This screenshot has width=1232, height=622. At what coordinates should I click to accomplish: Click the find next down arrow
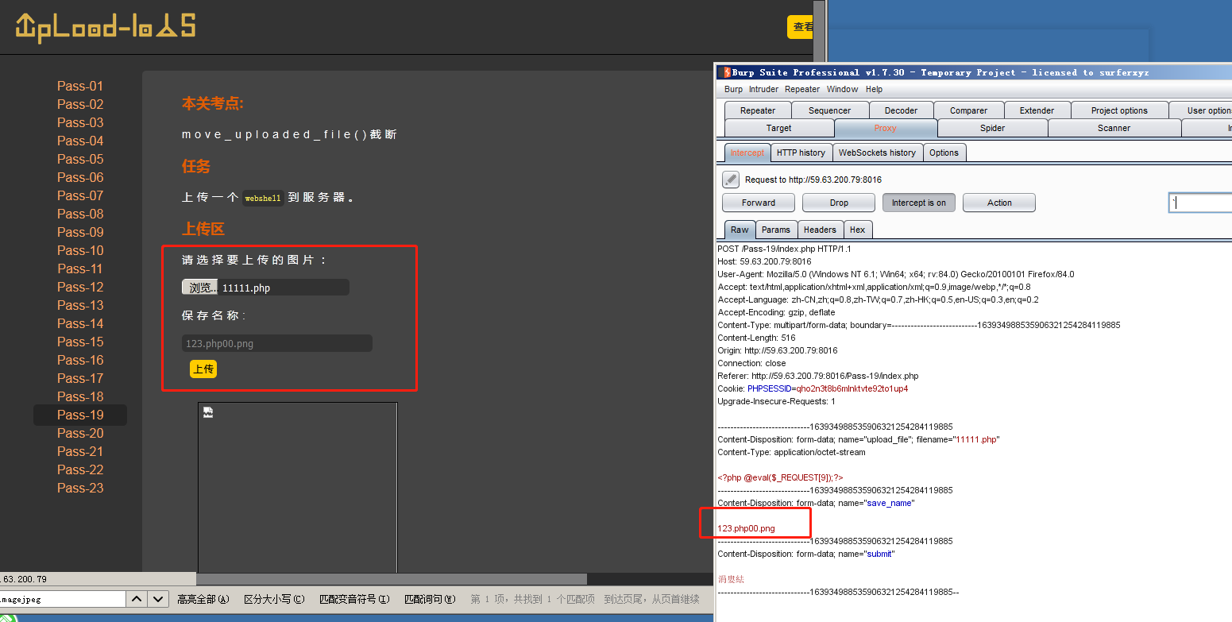(x=159, y=599)
